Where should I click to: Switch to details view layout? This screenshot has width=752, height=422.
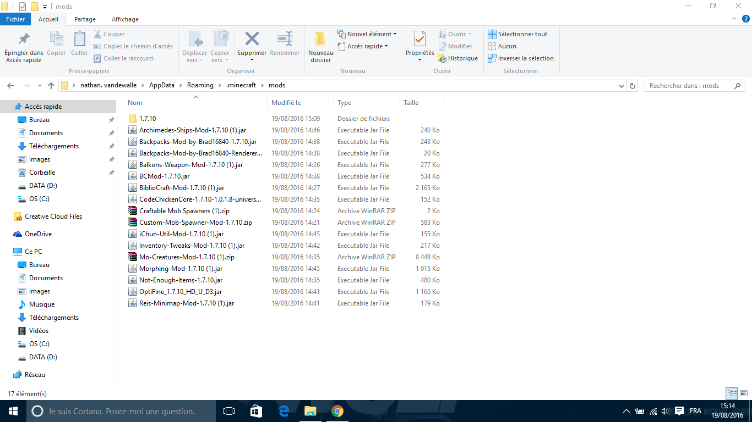732,393
